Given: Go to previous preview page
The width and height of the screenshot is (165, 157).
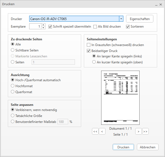Looking at the screenshot, I should pyautogui.click(x=102, y=132).
